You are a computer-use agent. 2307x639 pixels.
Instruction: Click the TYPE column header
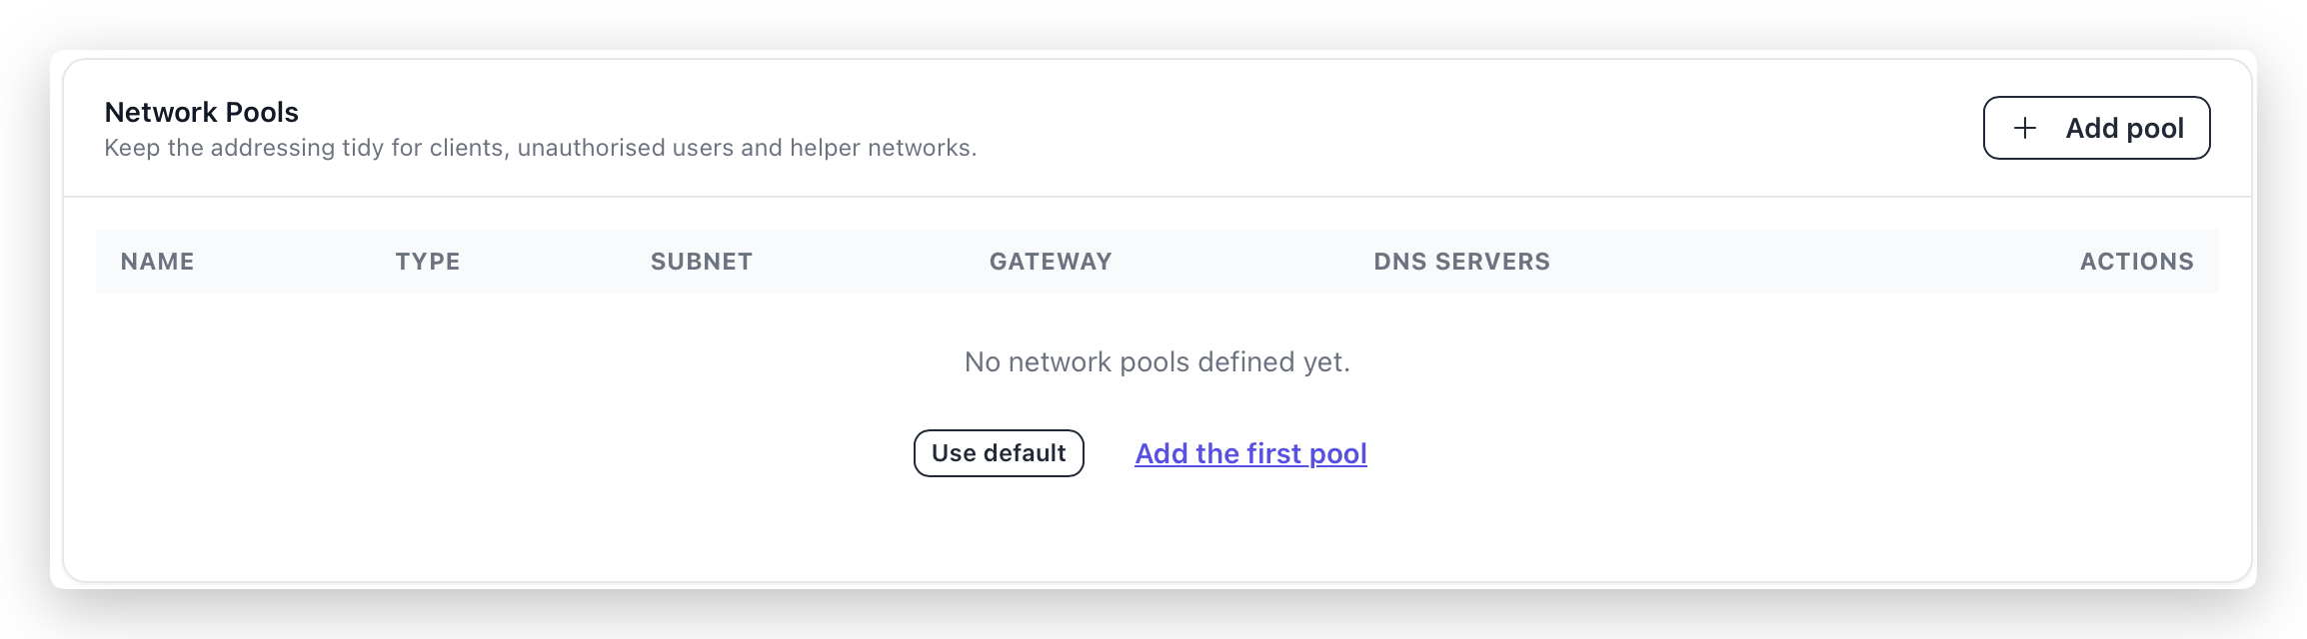tap(428, 262)
